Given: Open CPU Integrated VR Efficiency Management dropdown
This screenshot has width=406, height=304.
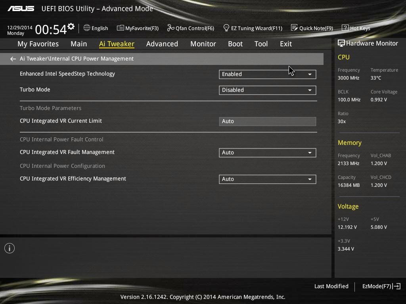Looking at the screenshot, I should 268,179.
